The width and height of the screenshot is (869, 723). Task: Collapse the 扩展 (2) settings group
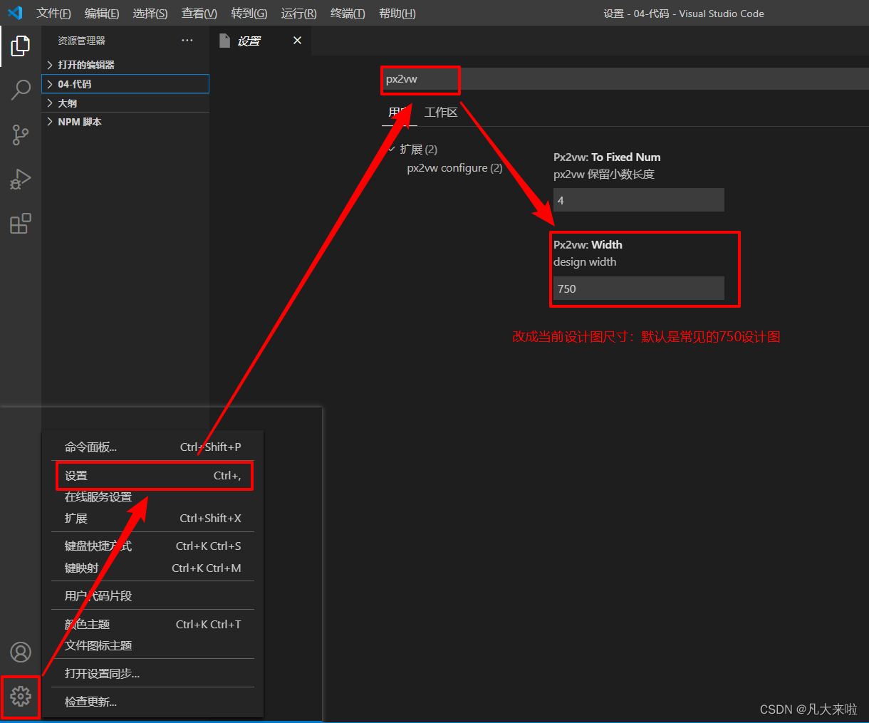pyautogui.click(x=392, y=149)
